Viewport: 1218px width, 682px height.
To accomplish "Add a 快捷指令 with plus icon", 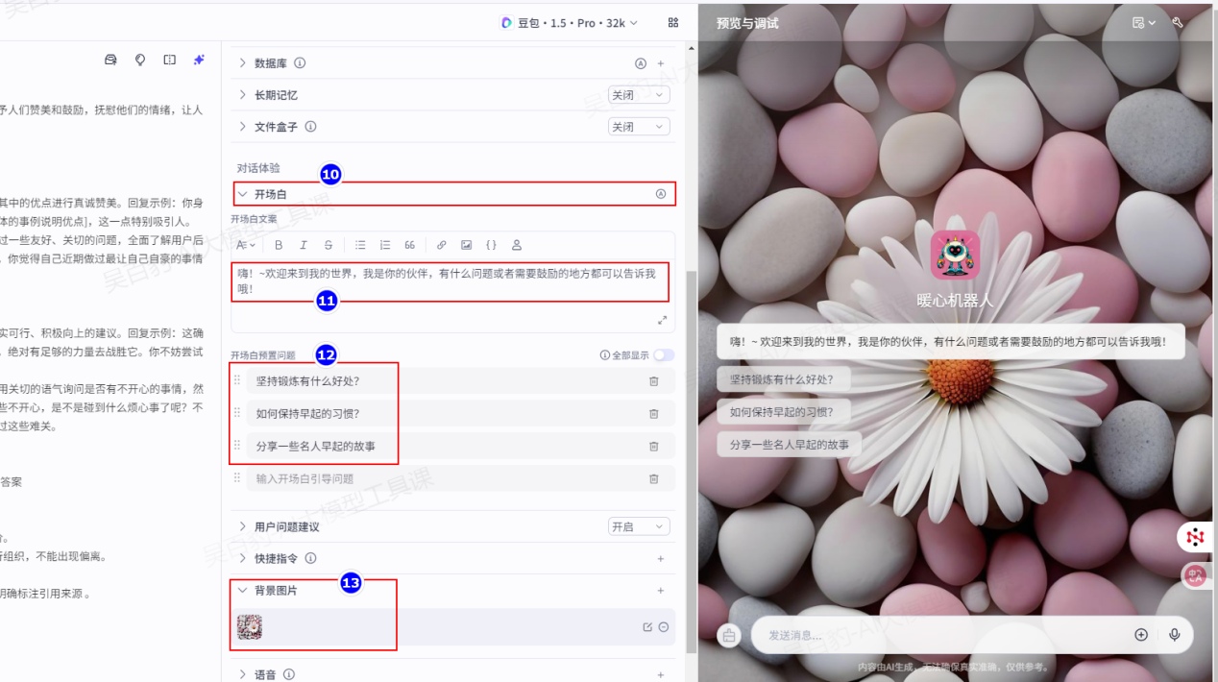I will tap(661, 559).
